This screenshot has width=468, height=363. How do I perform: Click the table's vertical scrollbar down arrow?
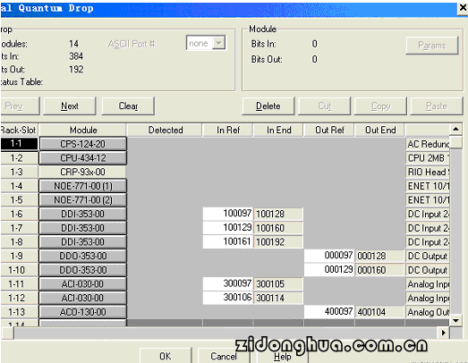click(455, 321)
